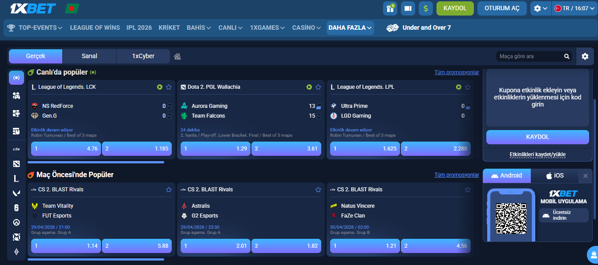598x265 pixels.
Task: Bet on NS RedForce at odds 4.76
Action: (66, 149)
